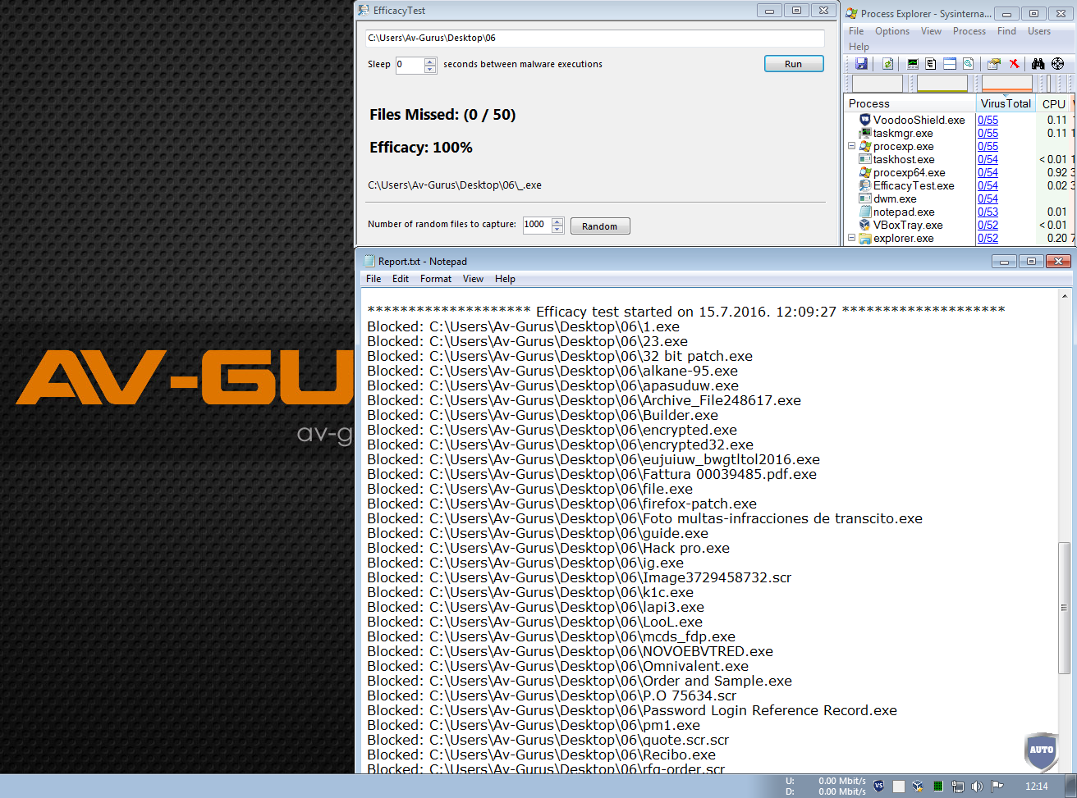
Task: Open the Edit menu in Notepad
Action: coord(401,279)
